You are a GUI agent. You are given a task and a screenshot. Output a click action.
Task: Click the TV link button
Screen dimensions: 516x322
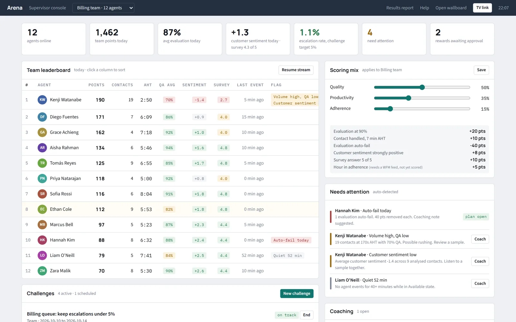[482, 8]
